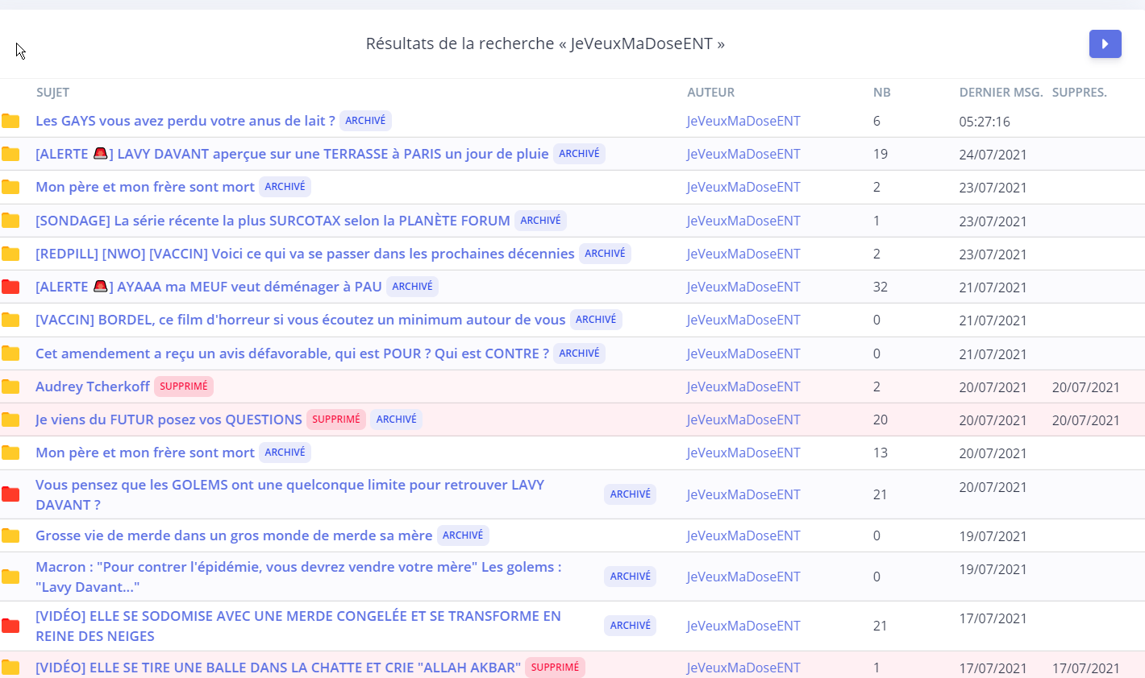The image size is (1145, 678).
Task: Click the DERNIER MSG. column header
Action: point(1001,93)
